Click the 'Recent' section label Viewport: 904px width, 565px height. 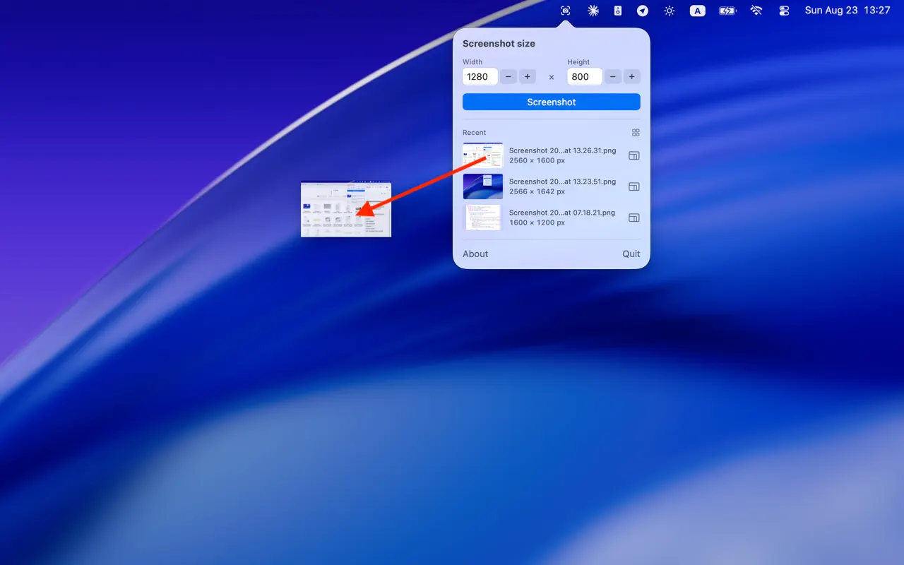[475, 133]
